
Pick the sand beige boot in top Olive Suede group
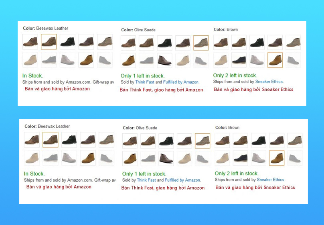pos(183,60)
